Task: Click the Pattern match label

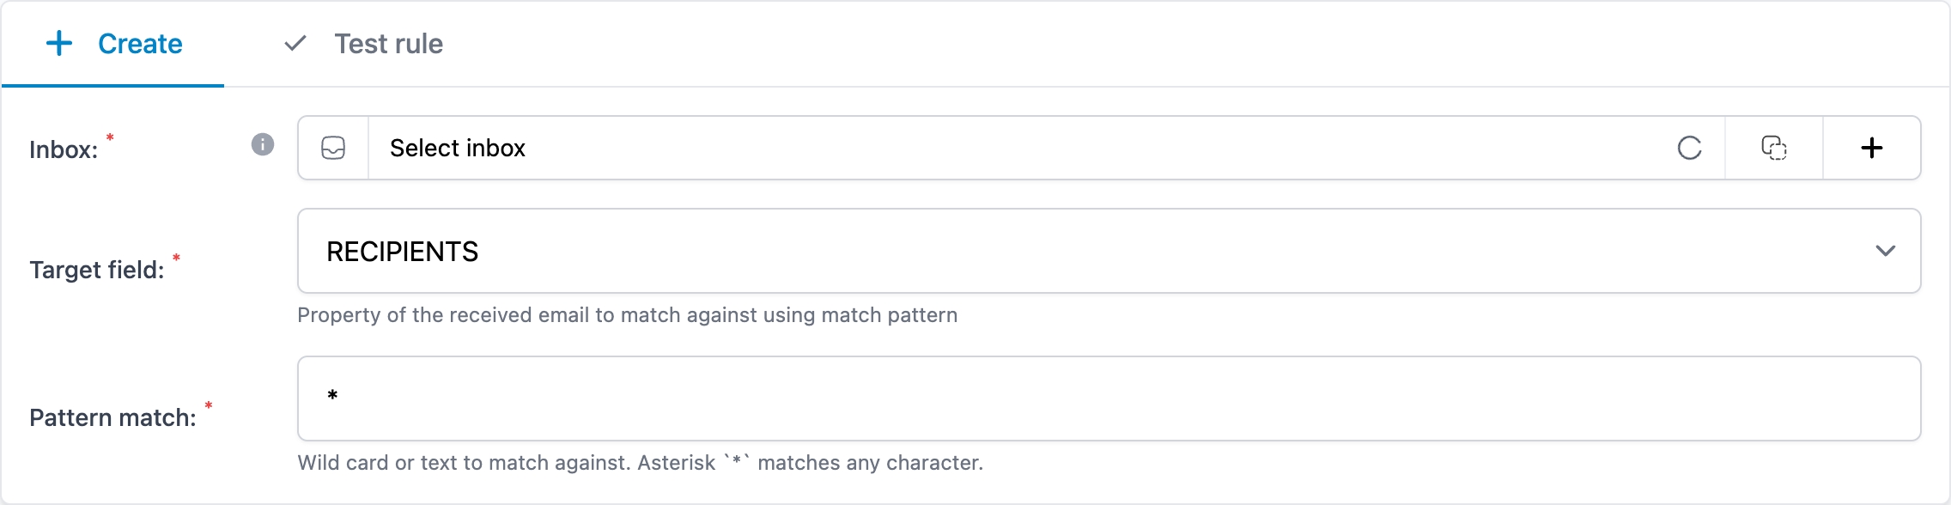Action: pos(112,417)
